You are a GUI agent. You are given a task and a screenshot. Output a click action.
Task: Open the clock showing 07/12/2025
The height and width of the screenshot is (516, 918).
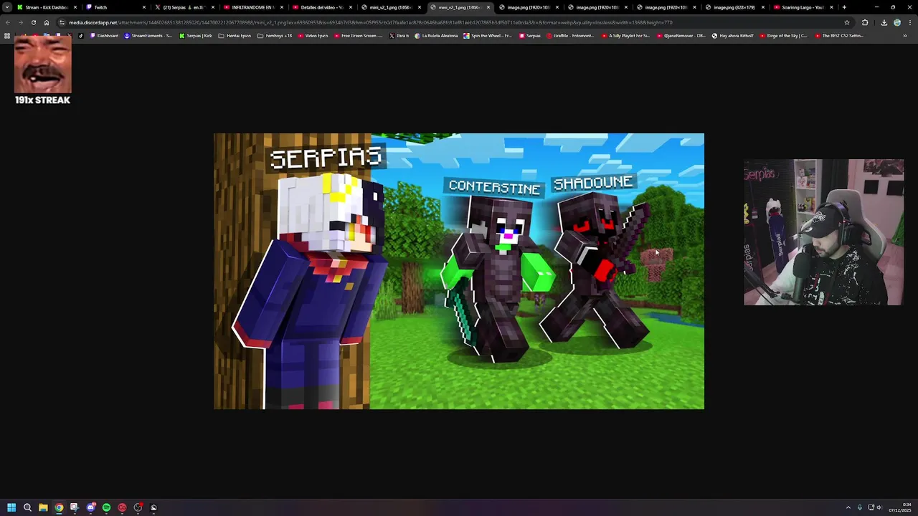pos(902,507)
